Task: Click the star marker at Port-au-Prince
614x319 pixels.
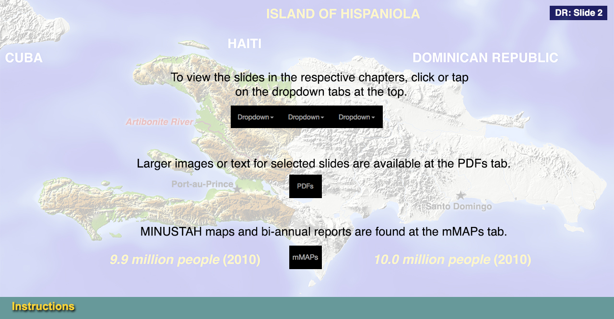Action: 237,189
